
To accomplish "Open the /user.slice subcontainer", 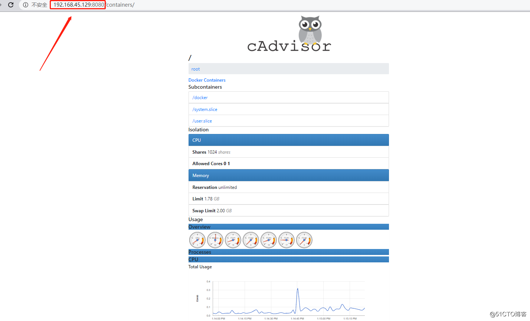I will 202,121.
